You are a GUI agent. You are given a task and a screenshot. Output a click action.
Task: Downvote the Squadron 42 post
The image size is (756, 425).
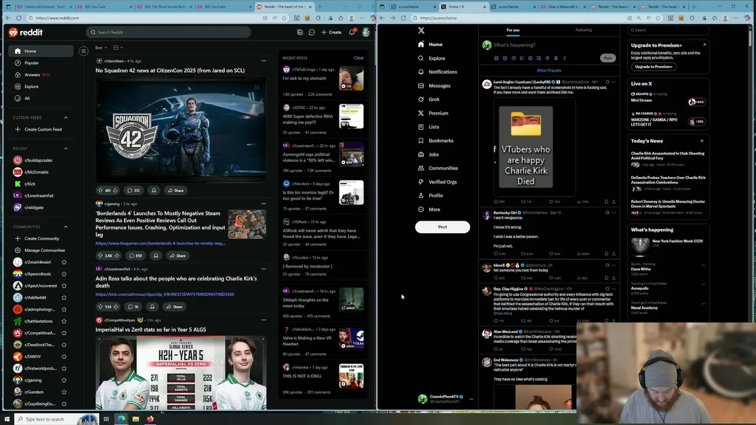click(115, 191)
